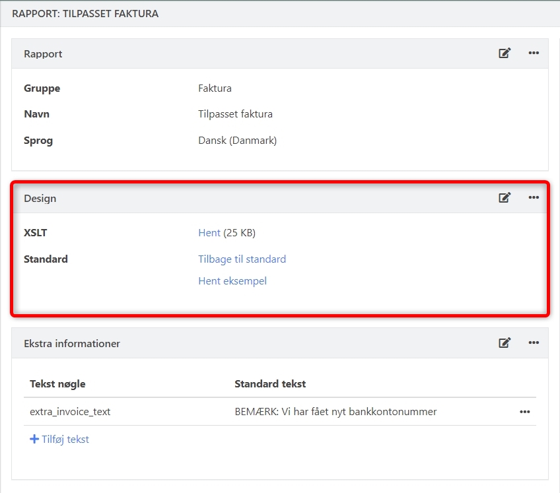
Task: Click the Rapport panel header title
Action: click(43, 54)
